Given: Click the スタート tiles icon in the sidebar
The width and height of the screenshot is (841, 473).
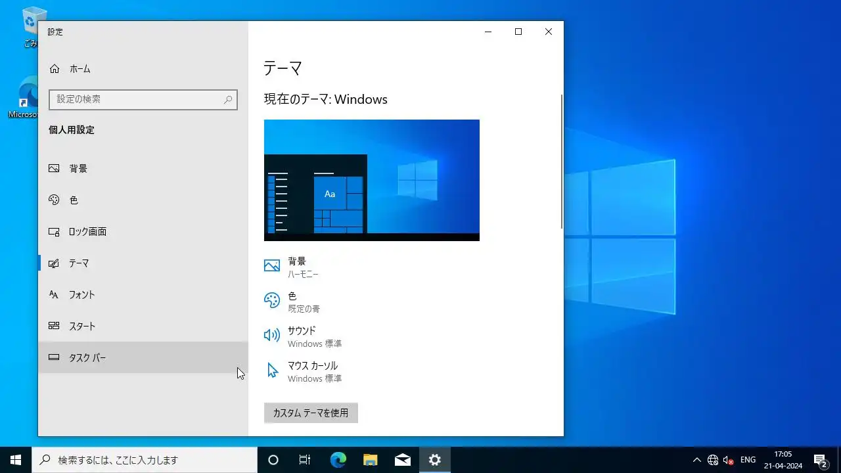Looking at the screenshot, I should point(54,327).
